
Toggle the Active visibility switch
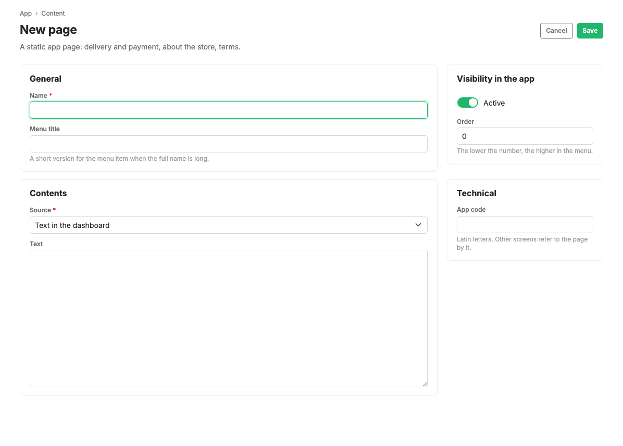click(x=467, y=103)
